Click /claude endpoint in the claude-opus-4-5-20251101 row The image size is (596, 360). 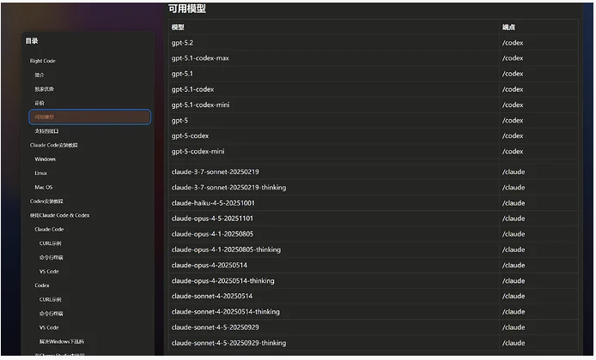pyautogui.click(x=514, y=219)
